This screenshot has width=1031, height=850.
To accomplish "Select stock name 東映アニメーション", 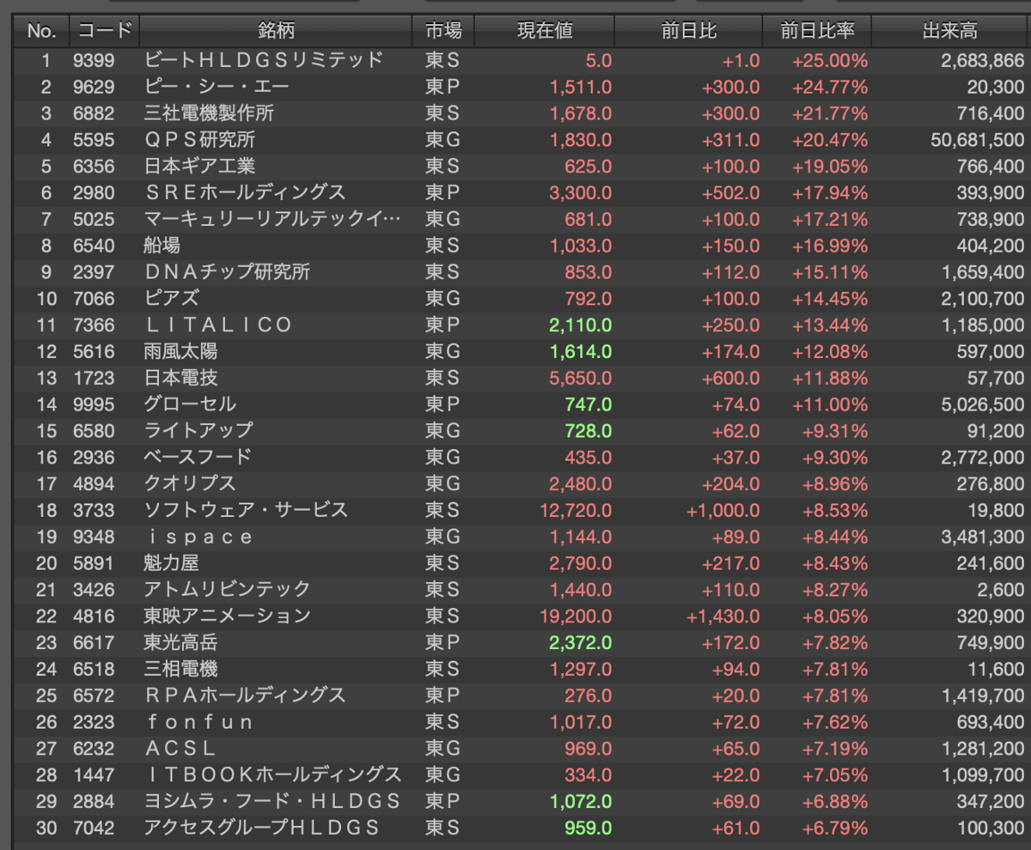I will (228, 616).
